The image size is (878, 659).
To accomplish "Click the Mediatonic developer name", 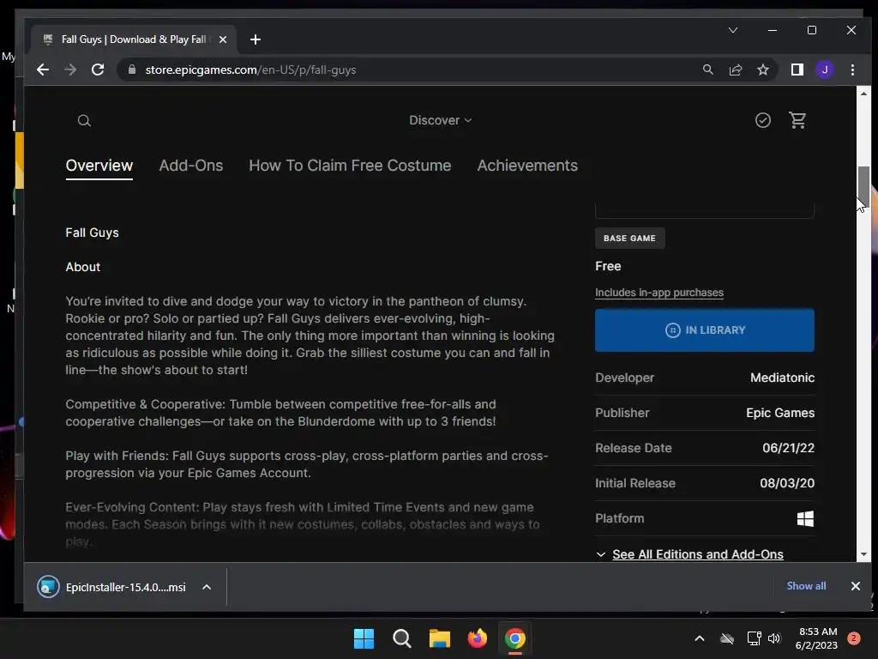I will (782, 378).
